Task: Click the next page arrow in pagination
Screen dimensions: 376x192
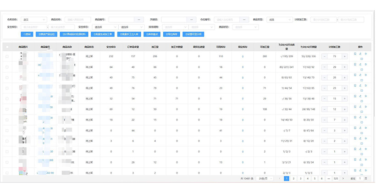Action: coord(344,178)
